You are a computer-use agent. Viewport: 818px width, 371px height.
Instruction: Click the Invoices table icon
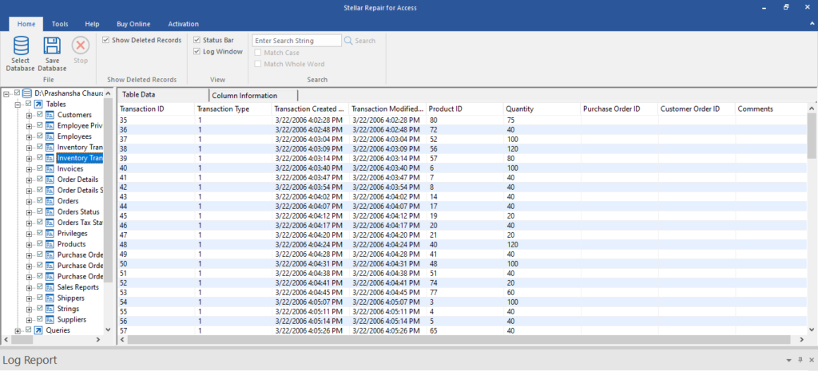tap(50, 169)
